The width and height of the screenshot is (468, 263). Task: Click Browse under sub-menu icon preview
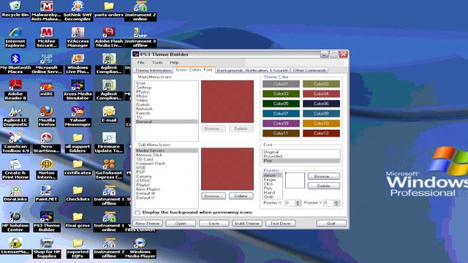pyautogui.click(x=213, y=196)
